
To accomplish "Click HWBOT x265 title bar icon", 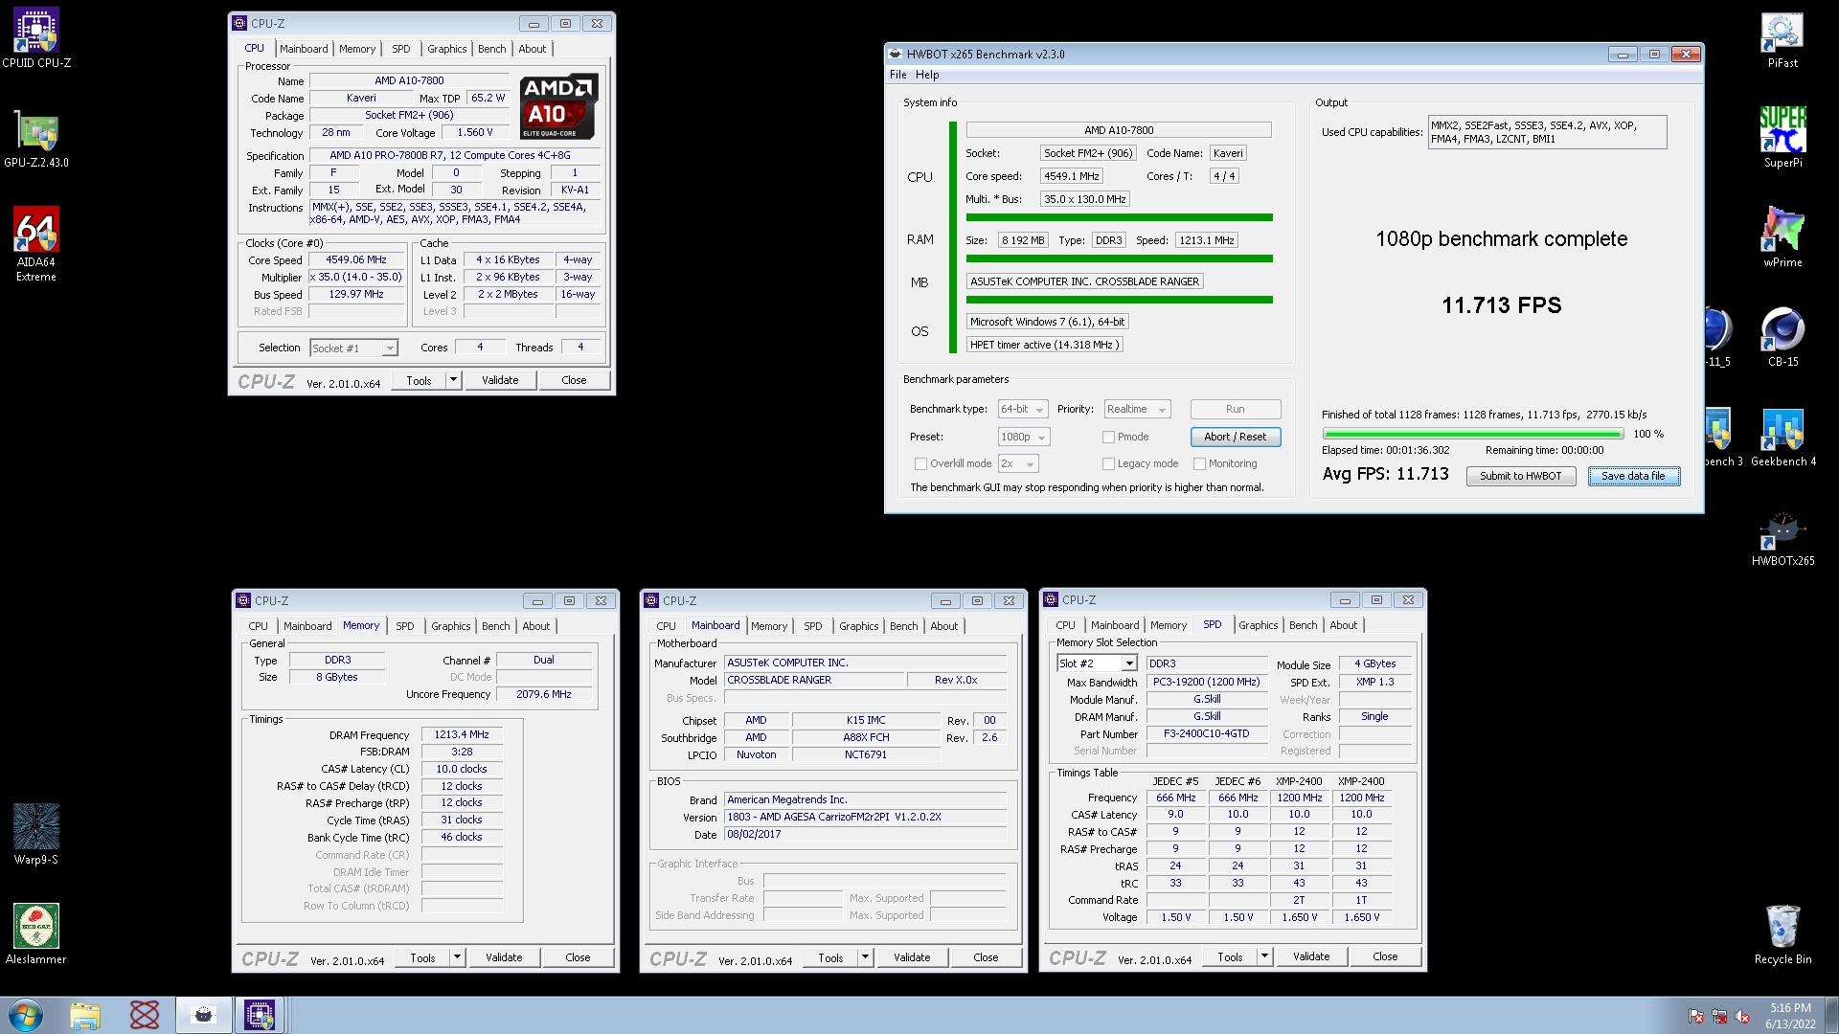I will coord(896,55).
